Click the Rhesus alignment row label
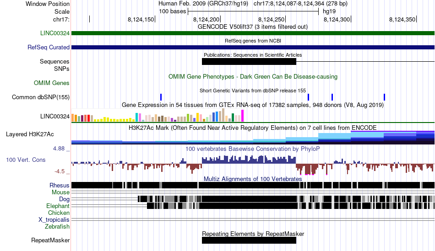The width and height of the screenshot is (435, 251). [x=60, y=186]
